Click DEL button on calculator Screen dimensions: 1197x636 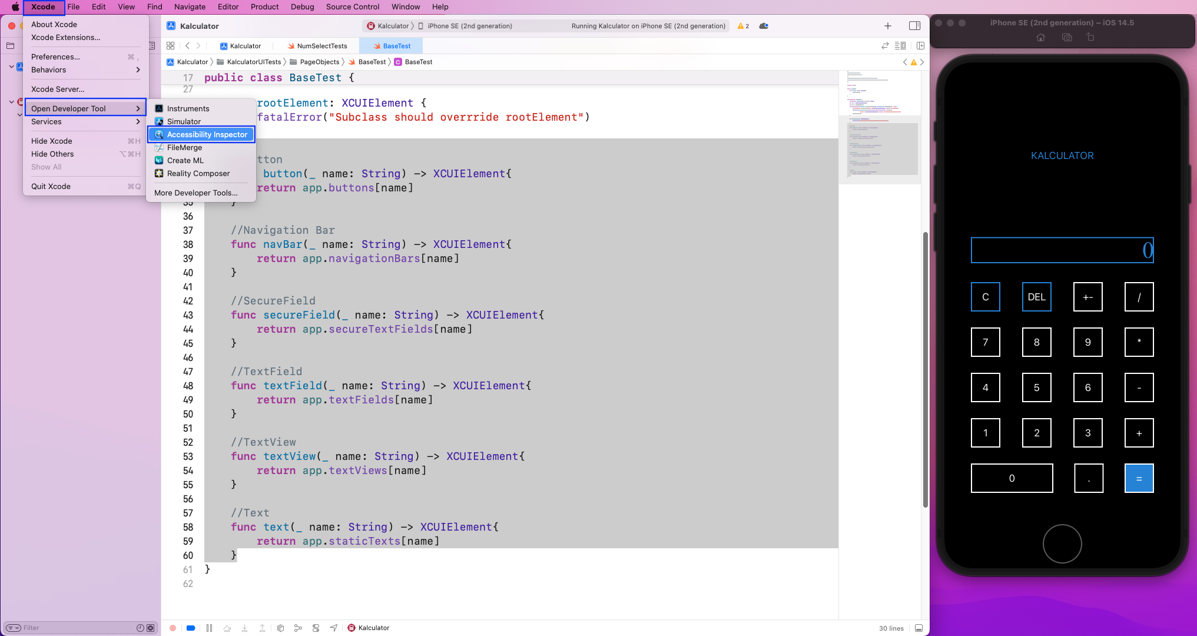(1037, 296)
